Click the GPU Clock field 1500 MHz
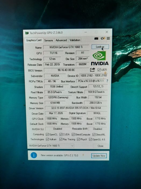 [x=52, y=119]
